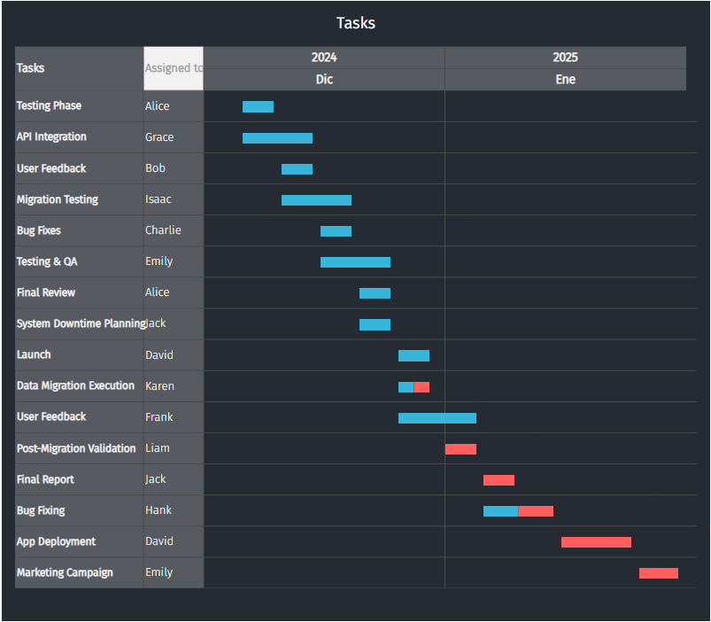Viewport: 711px width, 622px height.
Task: Click assignee Frank
Action: click(x=159, y=417)
